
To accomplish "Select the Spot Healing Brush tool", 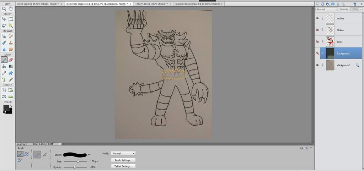I will [11, 36].
